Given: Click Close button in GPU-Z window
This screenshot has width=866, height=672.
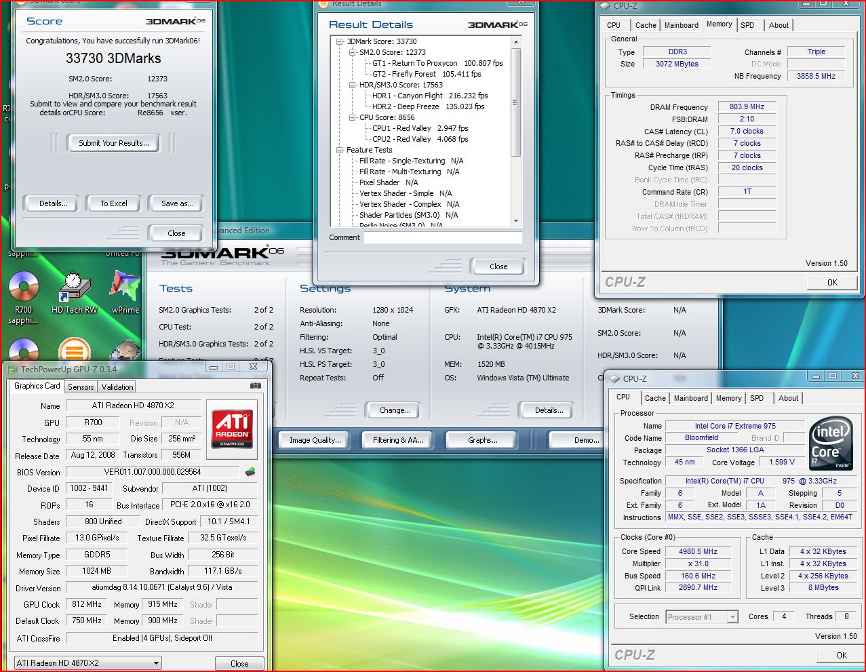Looking at the screenshot, I should click(239, 663).
